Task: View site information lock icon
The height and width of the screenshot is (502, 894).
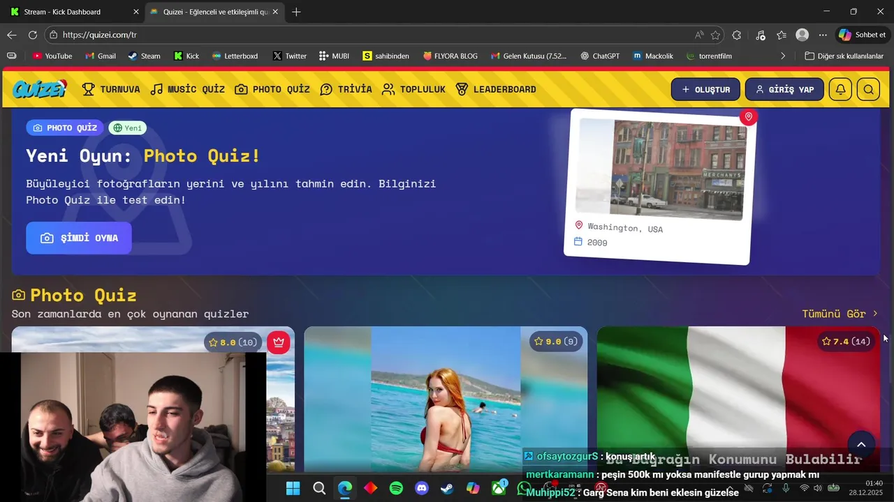Action: point(53,35)
